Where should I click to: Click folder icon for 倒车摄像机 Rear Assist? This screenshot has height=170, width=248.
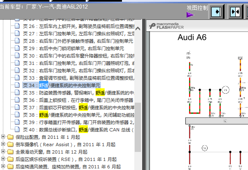[x=10, y=144]
